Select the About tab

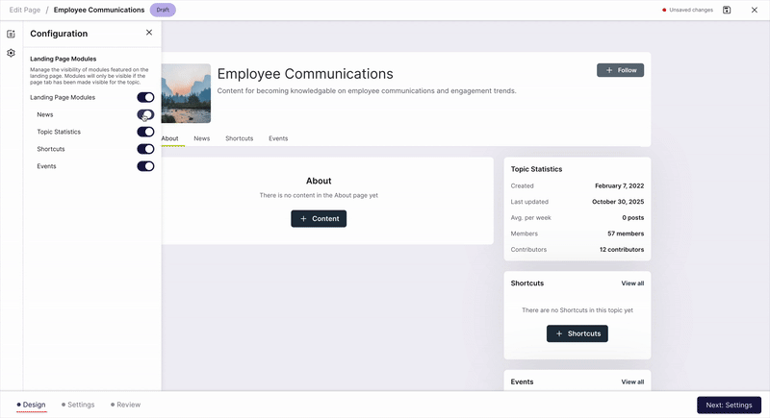[x=170, y=138]
